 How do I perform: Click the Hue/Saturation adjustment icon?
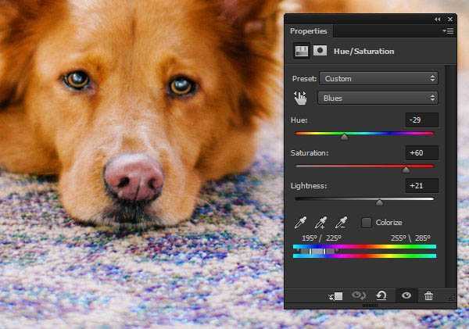(x=301, y=51)
